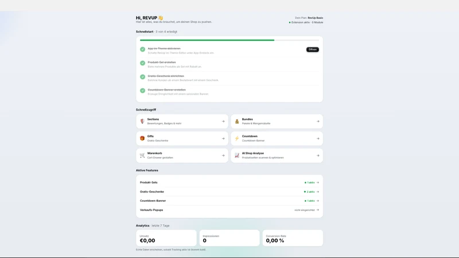The image size is (459, 258).
Task: Click the 'Hi, REVUP' greeting heading
Action: (x=146, y=18)
